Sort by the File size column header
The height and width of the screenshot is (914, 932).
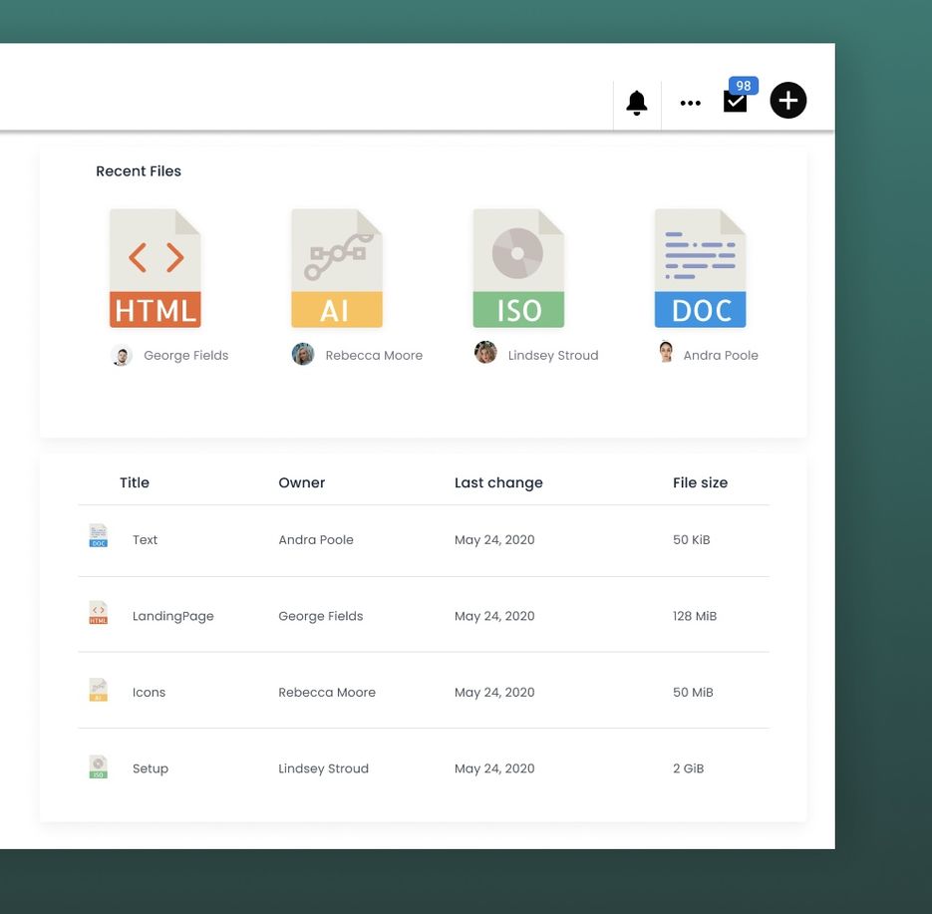click(700, 482)
